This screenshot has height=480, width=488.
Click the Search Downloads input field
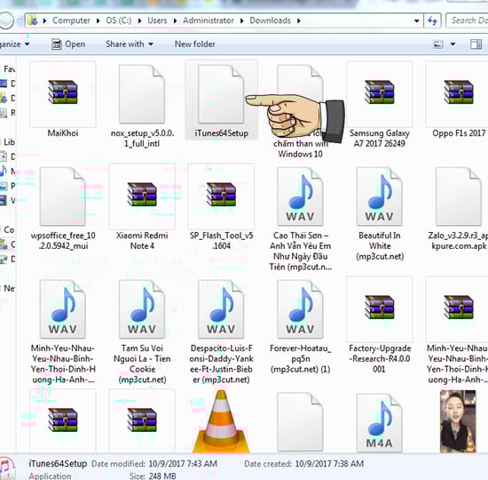coord(467,20)
